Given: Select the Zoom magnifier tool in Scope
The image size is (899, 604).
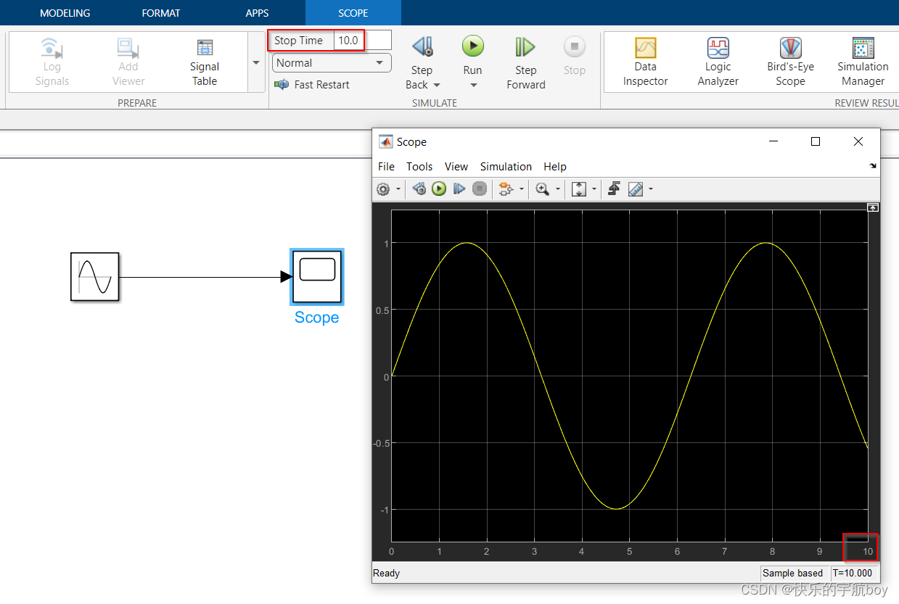Looking at the screenshot, I should 542,189.
